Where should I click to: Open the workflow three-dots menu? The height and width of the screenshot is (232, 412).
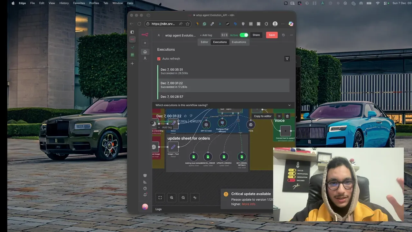(x=292, y=35)
